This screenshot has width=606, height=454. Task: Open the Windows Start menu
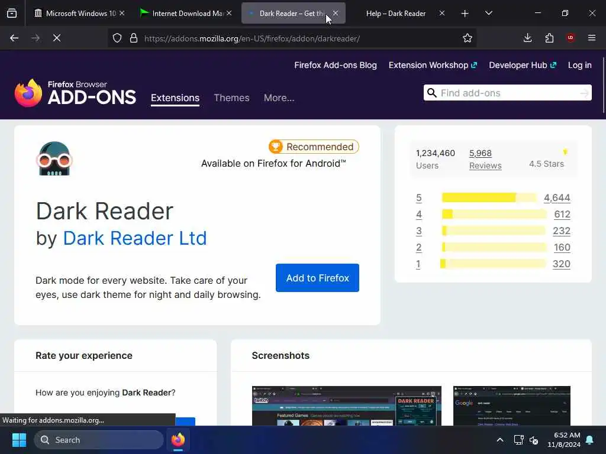(19, 440)
